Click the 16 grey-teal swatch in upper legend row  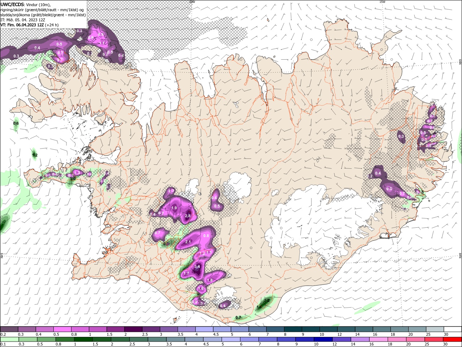381,329
